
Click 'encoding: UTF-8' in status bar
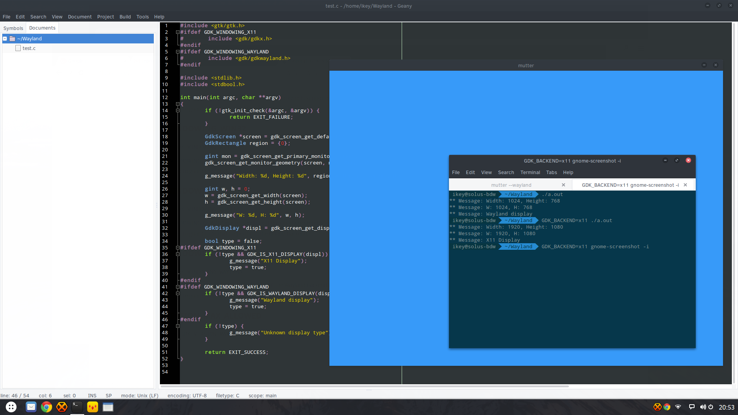click(187, 396)
